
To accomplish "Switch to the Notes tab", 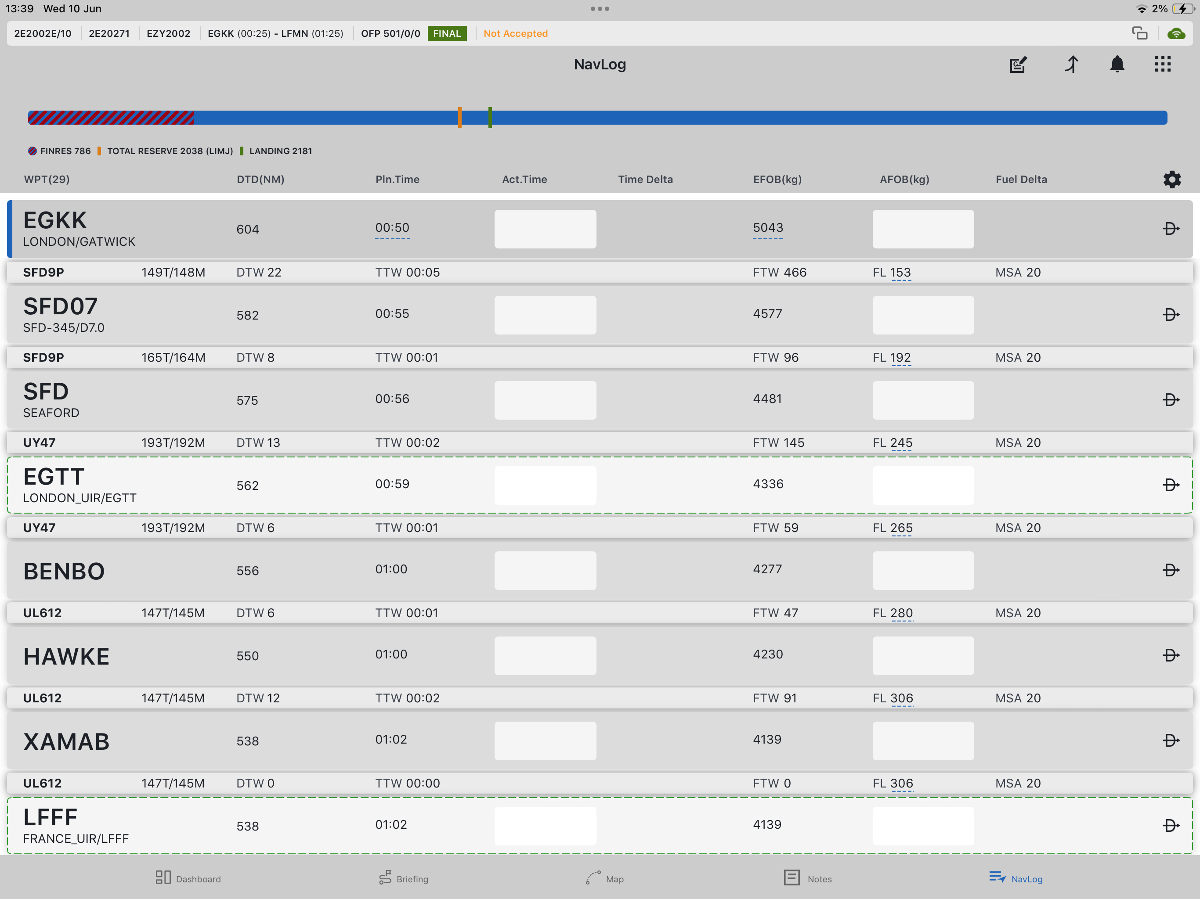I will tap(808, 878).
